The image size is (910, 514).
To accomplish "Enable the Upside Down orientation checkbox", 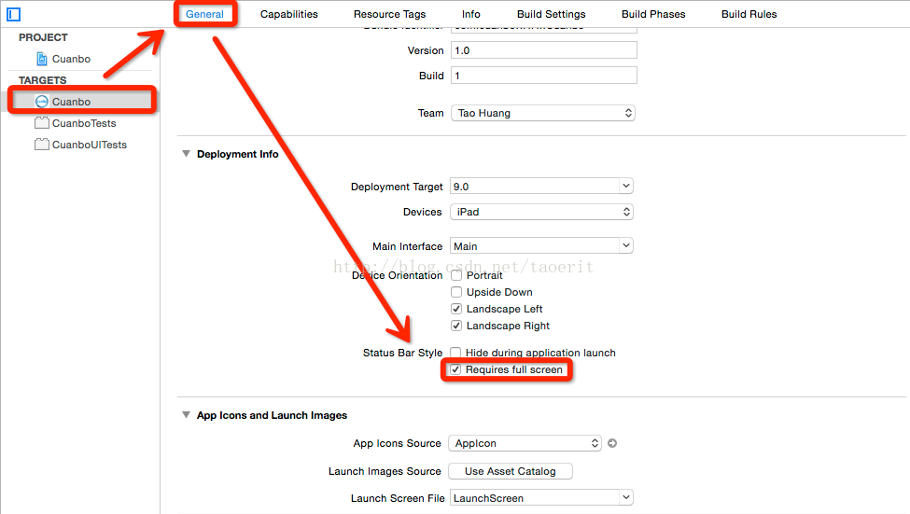I will pos(456,292).
